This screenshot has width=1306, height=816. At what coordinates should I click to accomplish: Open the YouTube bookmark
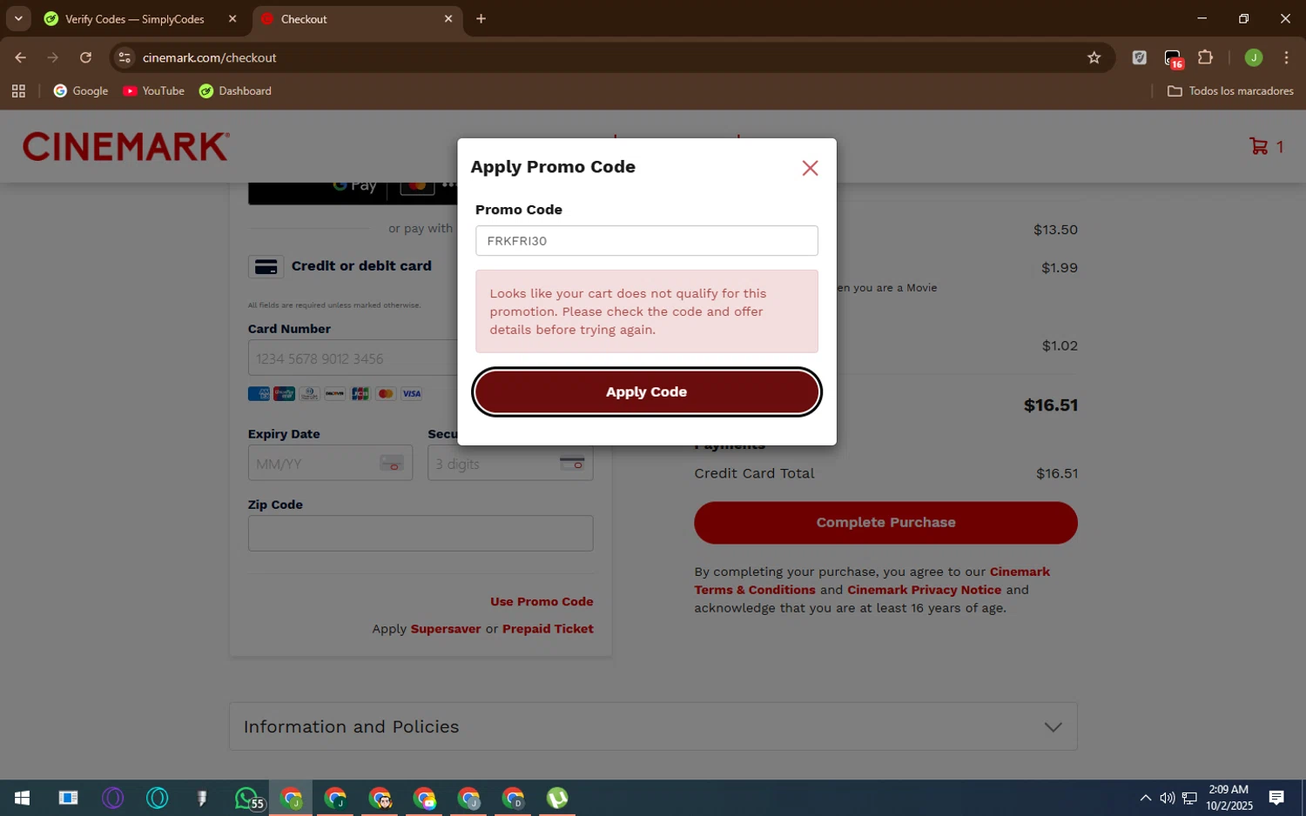tap(154, 90)
